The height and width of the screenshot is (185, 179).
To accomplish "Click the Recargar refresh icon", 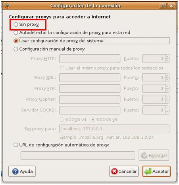I will pos(144,155).
